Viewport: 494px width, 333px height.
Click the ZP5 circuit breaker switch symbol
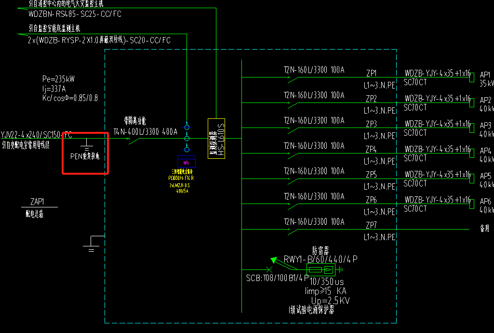[x=293, y=181]
